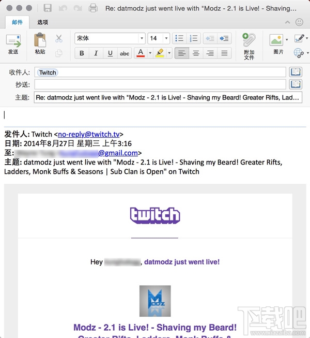This screenshot has height=338, width=310.
Task: Click the hyperlink globe icon
Action: click(x=299, y=53)
